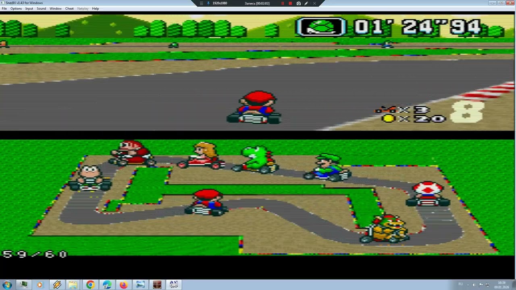The height and width of the screenshot is (290, 516).
Task: Click Mario's kart in the race view
Action: 254,107
